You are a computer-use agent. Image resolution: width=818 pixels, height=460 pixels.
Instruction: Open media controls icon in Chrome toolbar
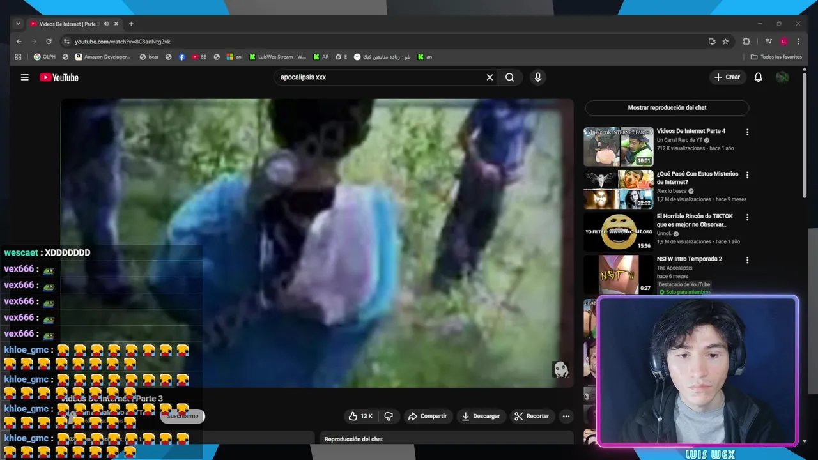point(768,42)
